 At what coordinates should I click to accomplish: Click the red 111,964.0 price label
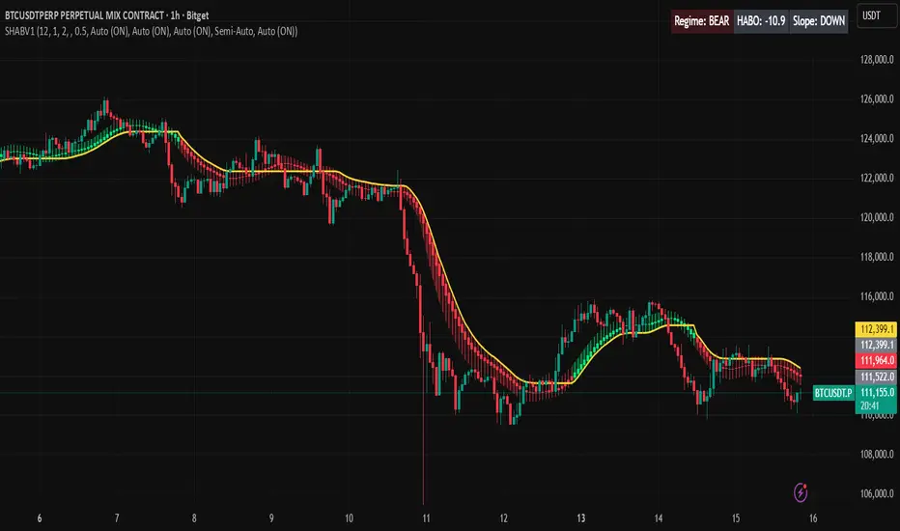tap(877, 360)
